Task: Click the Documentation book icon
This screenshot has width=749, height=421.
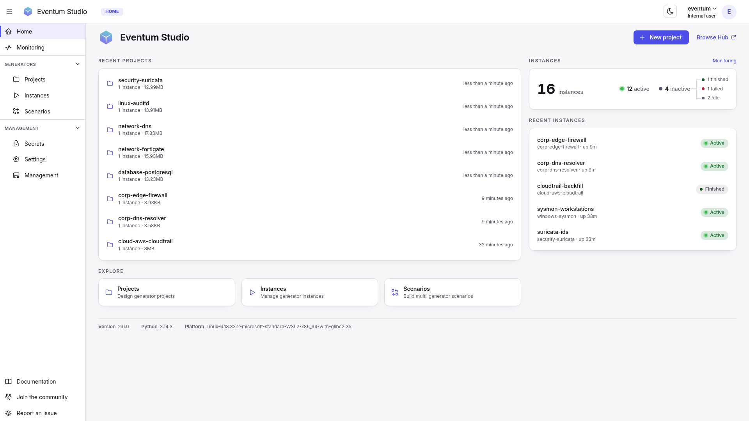Action: click(8, 382)
